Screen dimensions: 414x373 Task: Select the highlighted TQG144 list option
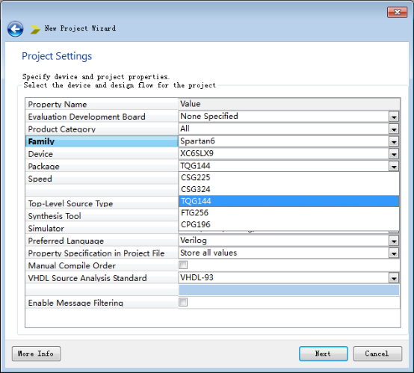[x=289, y=201]
